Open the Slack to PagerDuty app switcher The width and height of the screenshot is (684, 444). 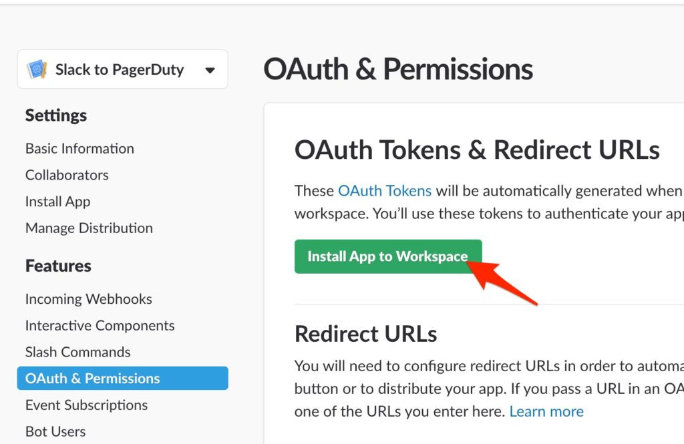tap(123, 69)
